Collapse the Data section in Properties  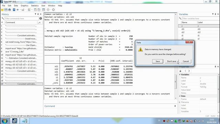pyautogui.click(x=180, y=96)
